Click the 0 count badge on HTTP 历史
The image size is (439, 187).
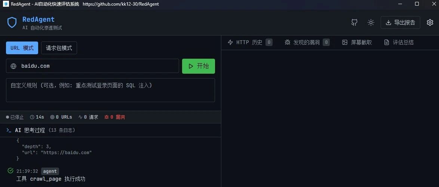click(269, 42)
